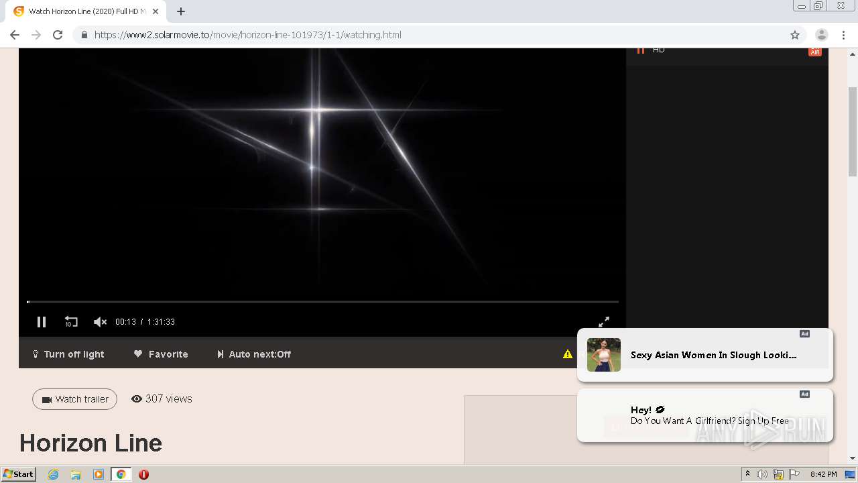The width and height of the screenshot is (858, 483).
Task: Open Action Center flag icon
Action: (x=794, y=474)
